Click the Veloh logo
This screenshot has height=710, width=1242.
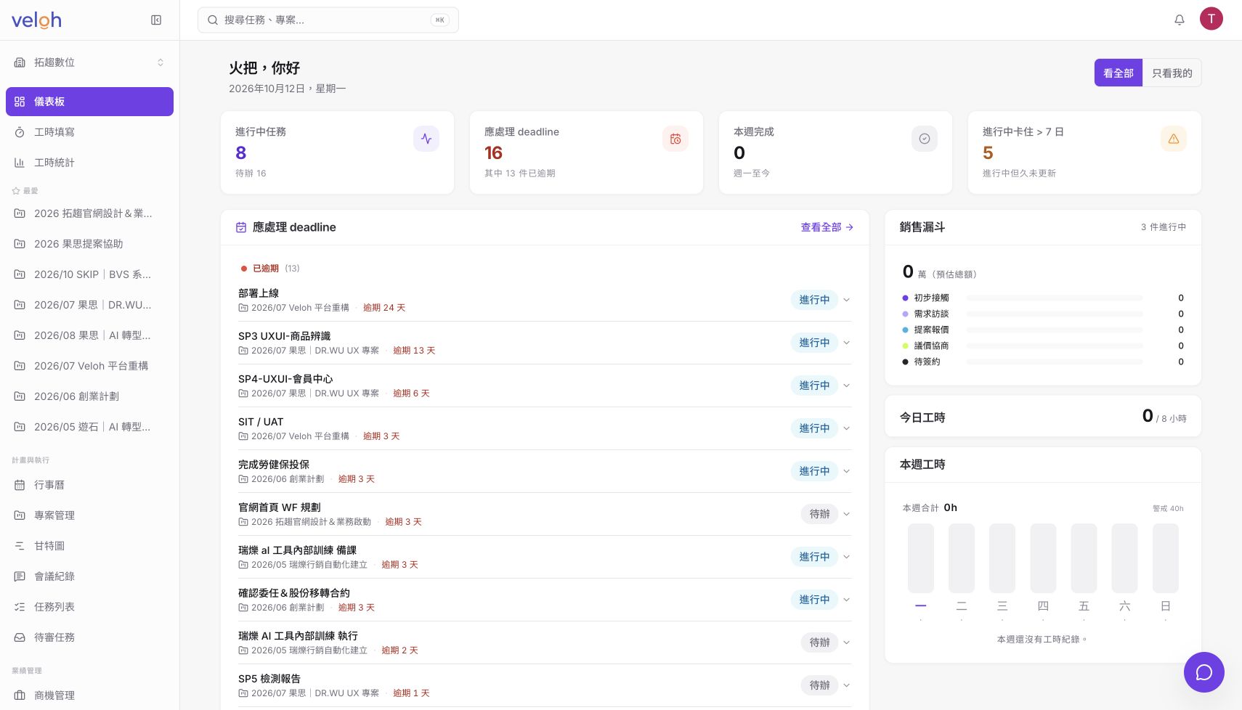(36, 20)
